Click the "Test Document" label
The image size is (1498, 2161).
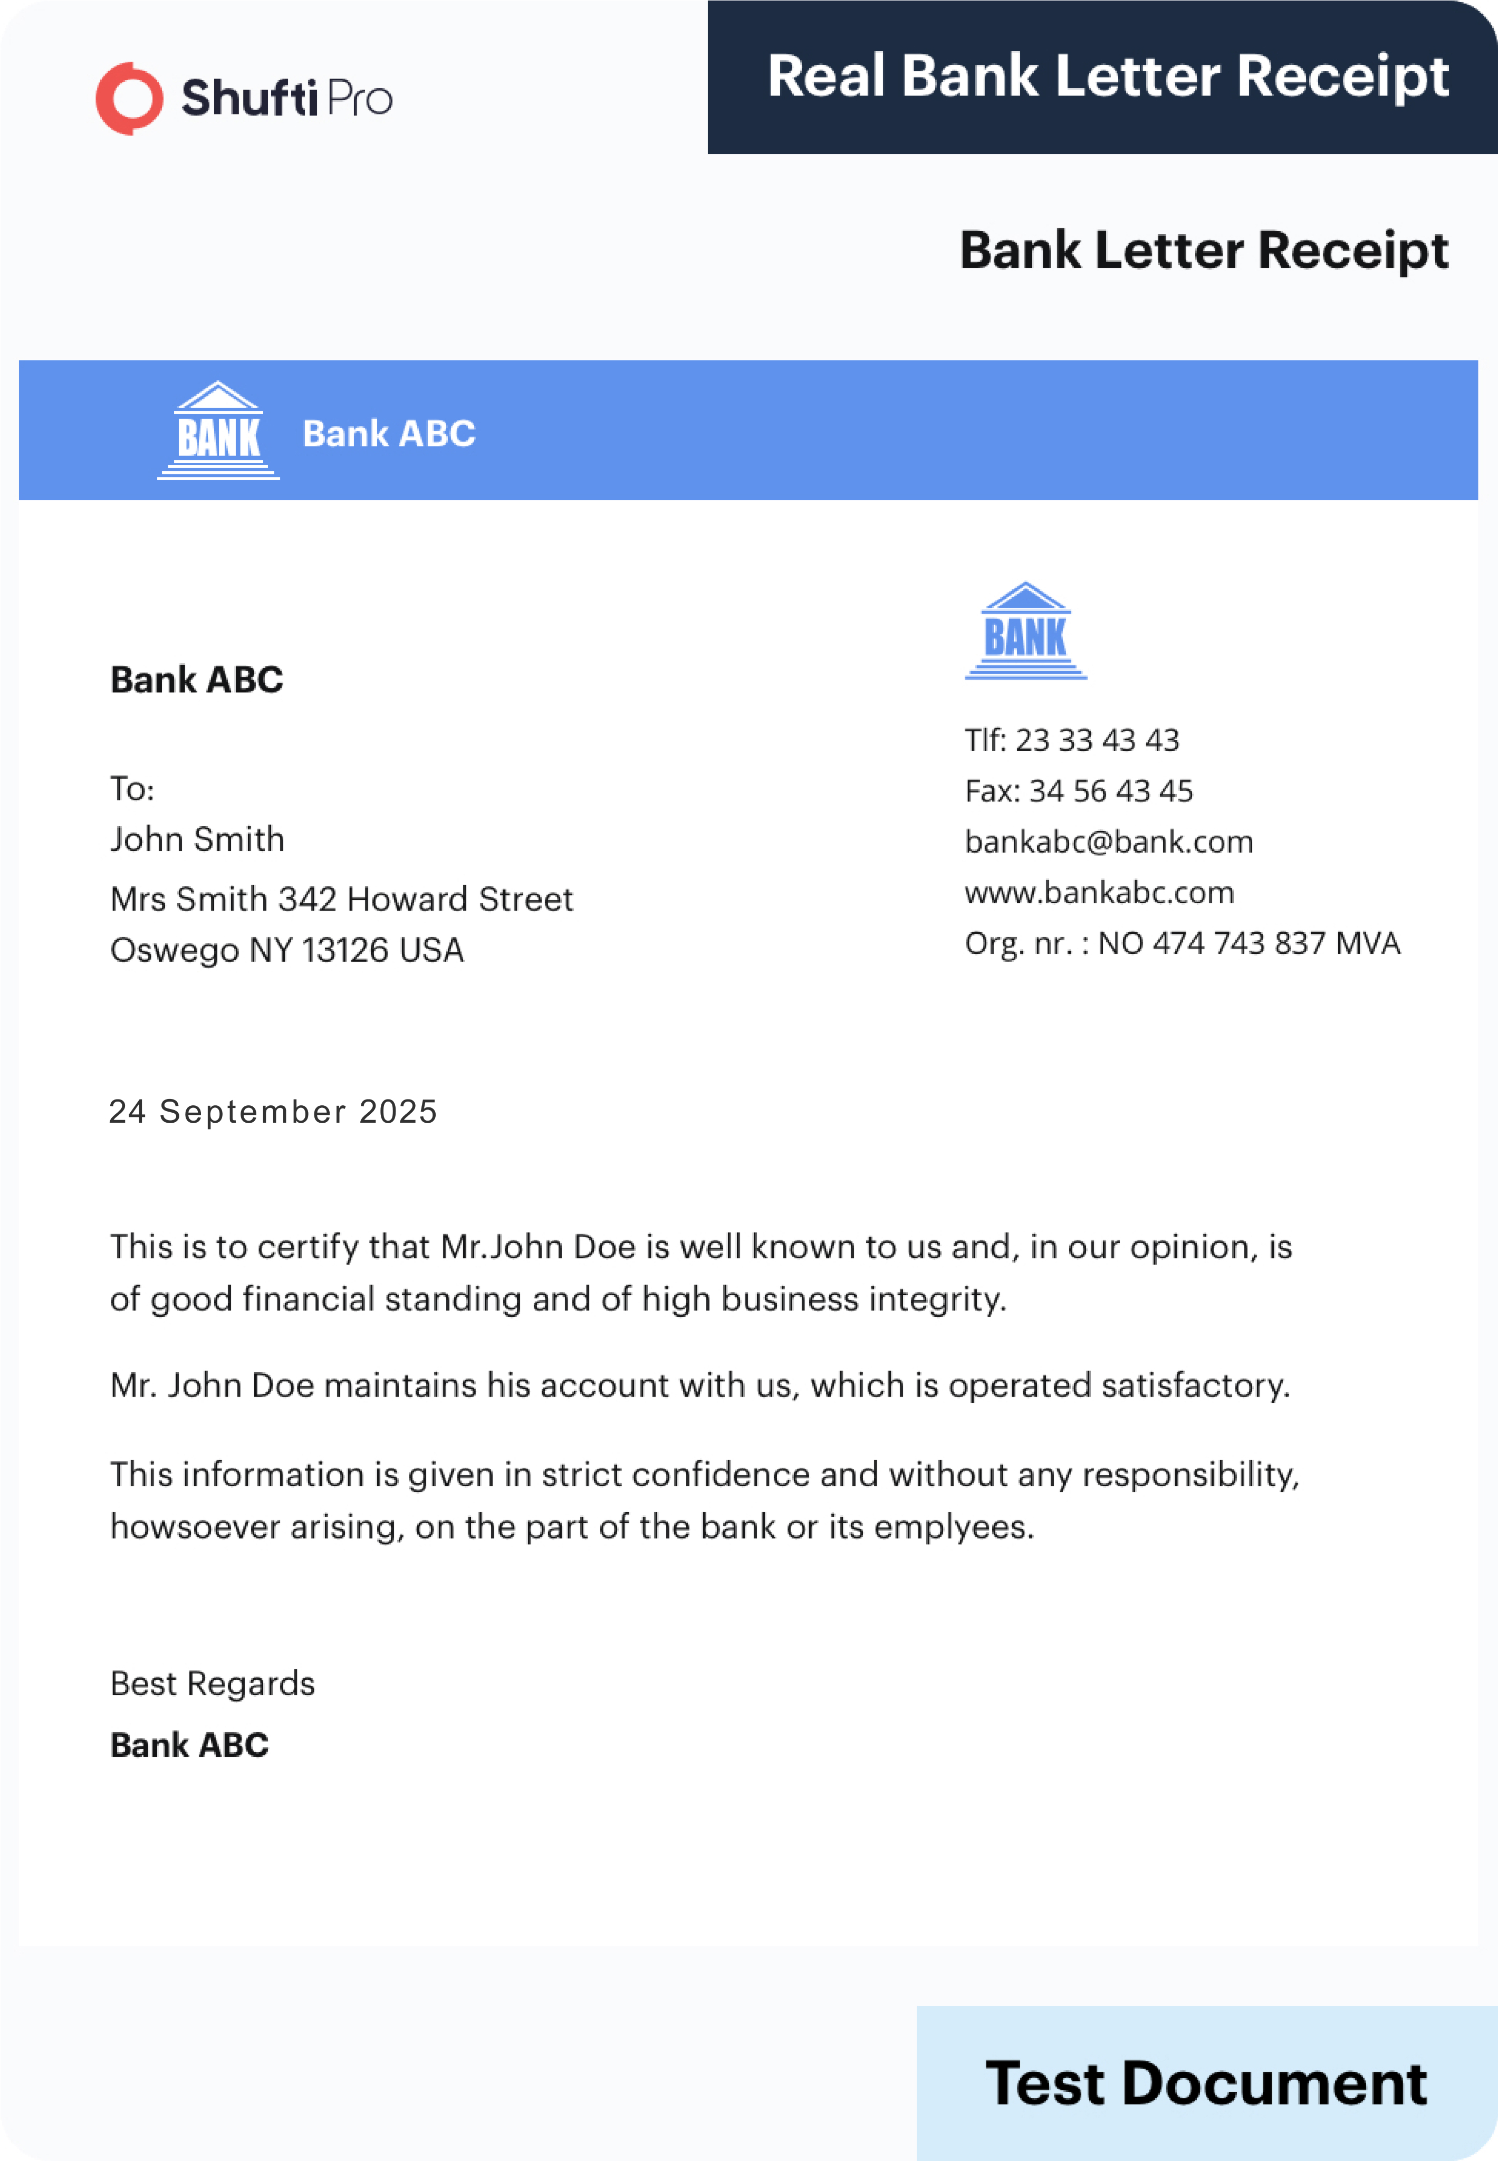(1206, 2083)
